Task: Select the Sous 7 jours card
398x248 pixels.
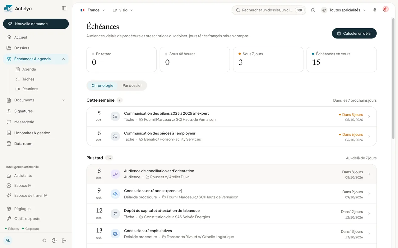Action: (x=268, y=60)
